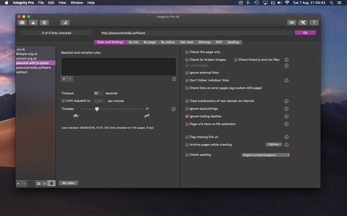Click the question mark help button

pos(314,23)
